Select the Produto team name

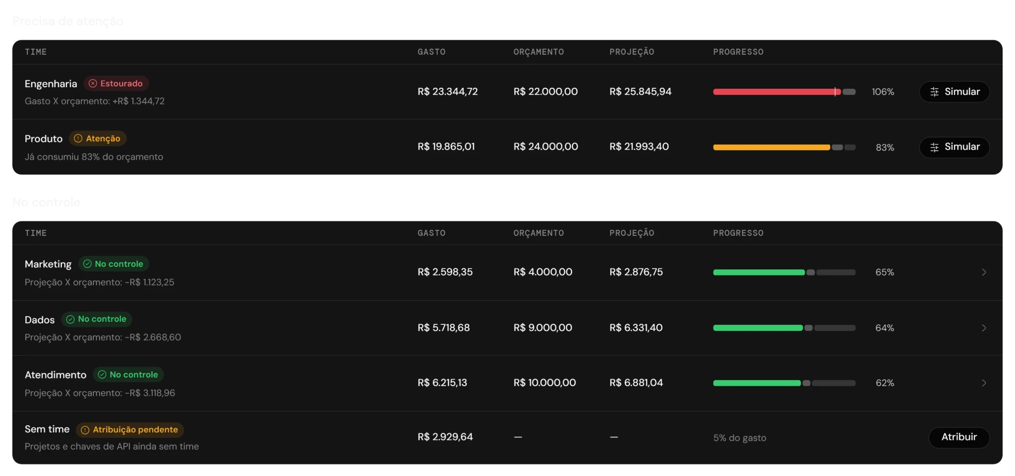point(44,139)
